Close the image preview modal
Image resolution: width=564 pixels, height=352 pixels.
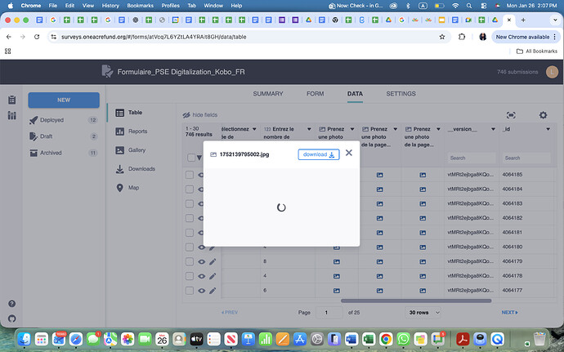pyautogui.click(x=349, y=153)
